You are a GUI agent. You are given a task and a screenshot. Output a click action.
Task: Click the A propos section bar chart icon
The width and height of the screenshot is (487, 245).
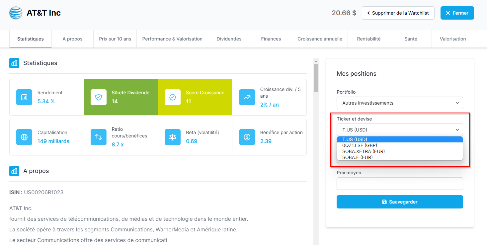[x=14, y=171]
